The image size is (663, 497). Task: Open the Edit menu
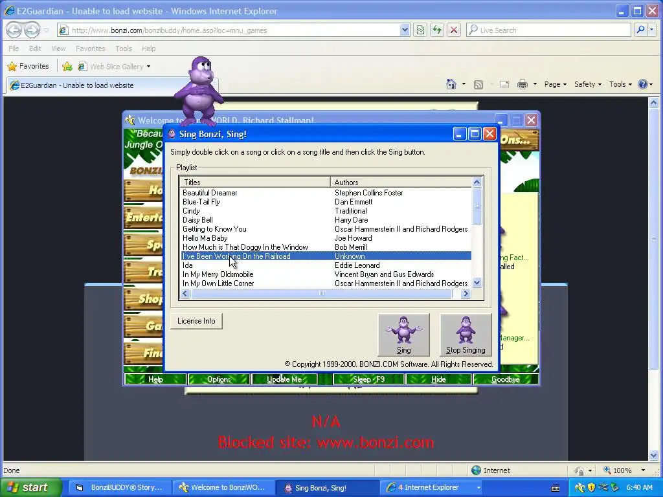click(x=35, y=49)
